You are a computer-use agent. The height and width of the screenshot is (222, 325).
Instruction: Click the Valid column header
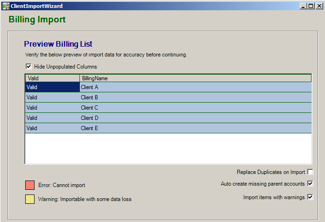[x=52, y=78]
